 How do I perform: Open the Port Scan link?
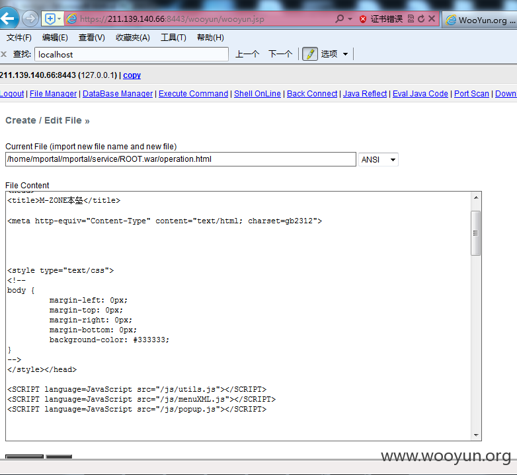(471, 94)
